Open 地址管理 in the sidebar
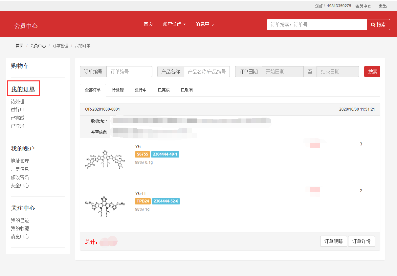This screenshot has width=397, height=276. point(20,161)
